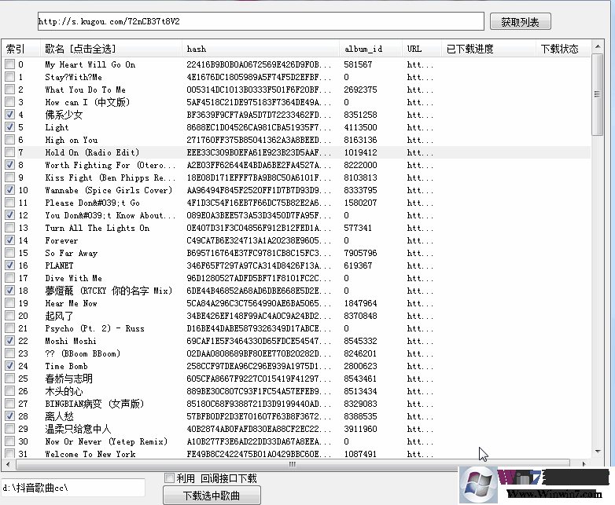Click the 已下载进度 column header
This screenshot has height=505, width=615.
click(488, 49)
